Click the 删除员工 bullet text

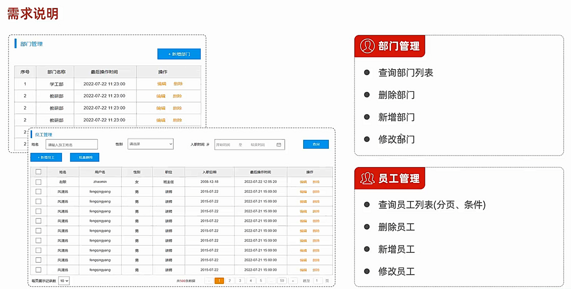tap(397, 227)
